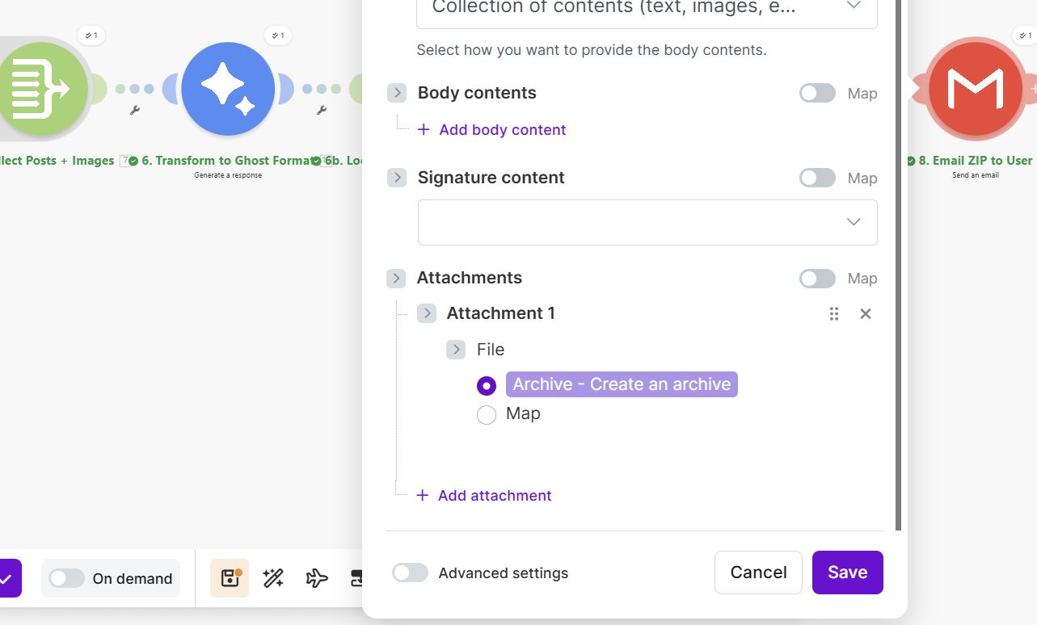Image resolution: width=1037 pixels, height=625 pixels.
Task: Open the Signature content dropdown
Action: pyautogui.click(x=647, y=222)
